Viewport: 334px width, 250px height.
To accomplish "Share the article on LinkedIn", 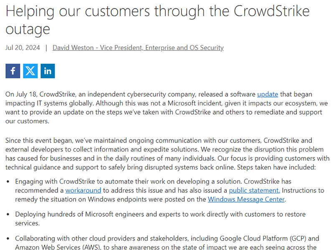I will (48, 71).
